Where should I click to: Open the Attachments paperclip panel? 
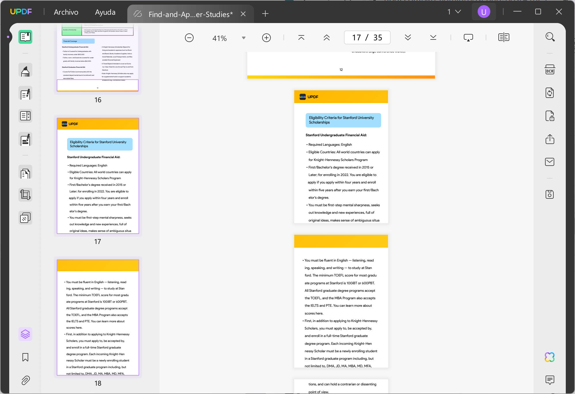(25, 380)
